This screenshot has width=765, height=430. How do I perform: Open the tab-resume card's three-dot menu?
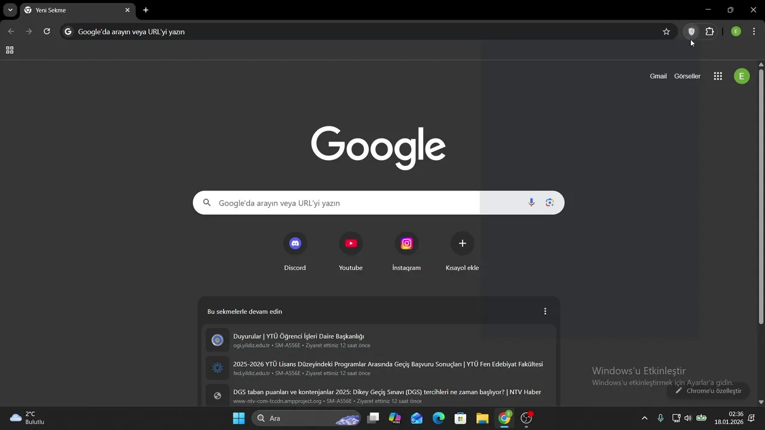coord(545,311)
